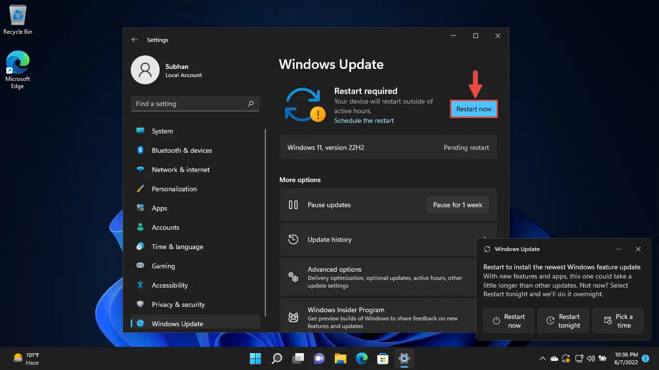Show hidden tray icons chevron
Image resolution: width=659 pixels, height=370 pixels.
coord(542,358)
